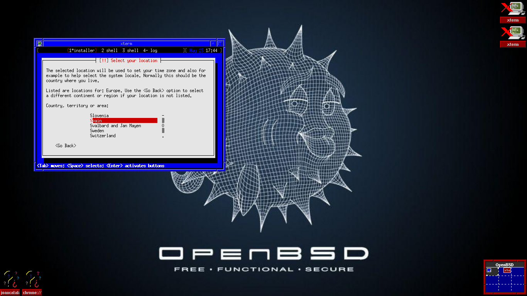Screen dimensions: 527x296
Task: Open the first xterm desktop icon
Action: point(513,12)
